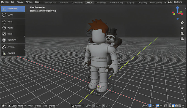
Task: Toggle proportional editing button
Action: tap(104, 106)
